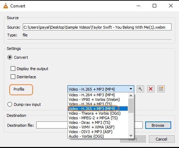The width and height of the screenshot is (179, 148).
Task: Choose Video - MPEG-2 + MPGA (TS)
Action: pyautogui.click(x=98, y=118)
